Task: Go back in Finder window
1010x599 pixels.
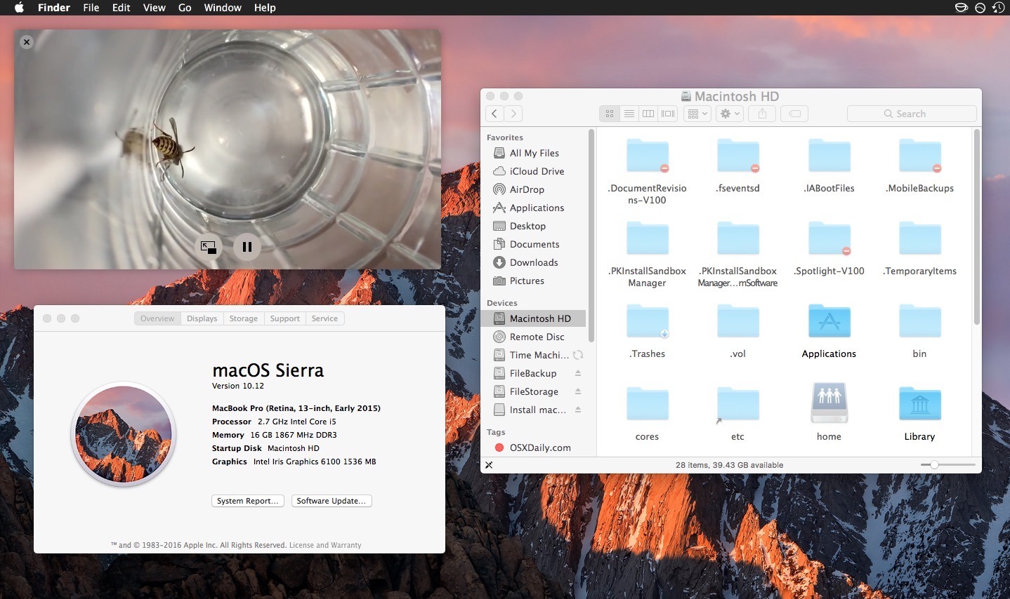Action: coord(494,114)
